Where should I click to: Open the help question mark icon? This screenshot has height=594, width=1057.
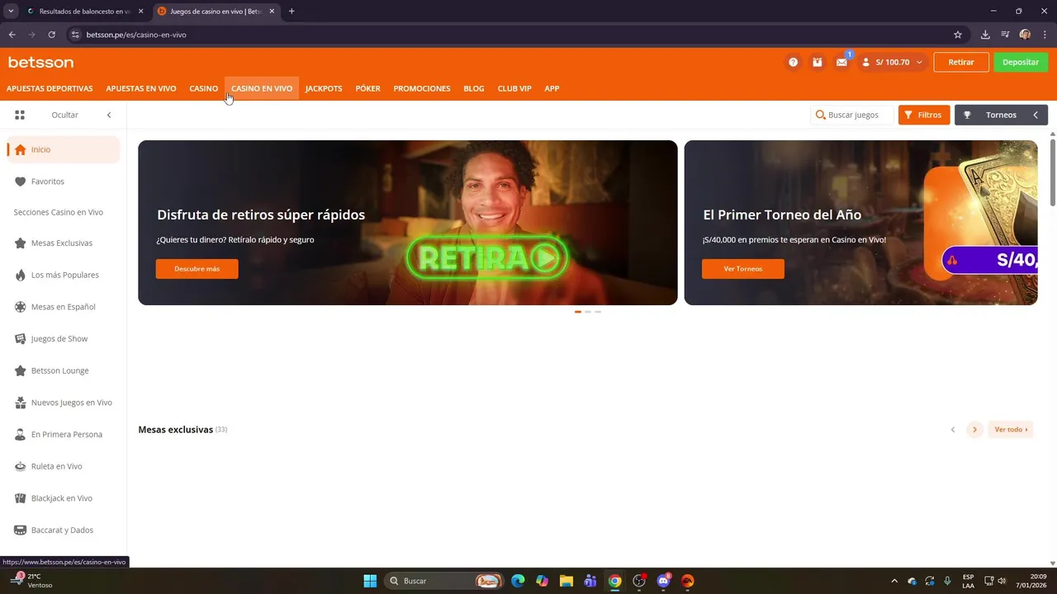coord(793,62)
